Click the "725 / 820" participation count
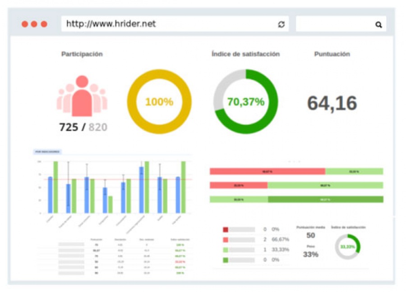406x292 pixels. coord(83,127)
